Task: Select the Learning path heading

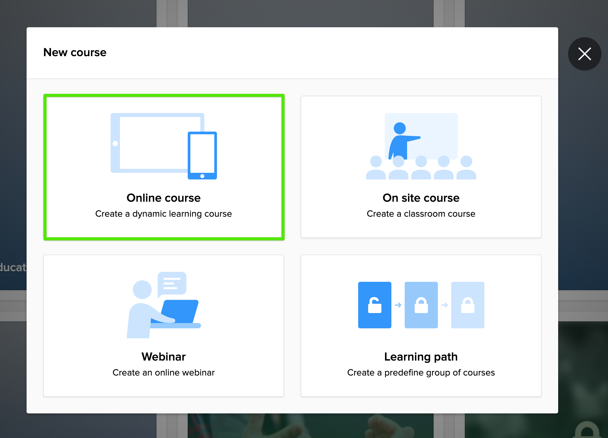Action: [421, 357]
